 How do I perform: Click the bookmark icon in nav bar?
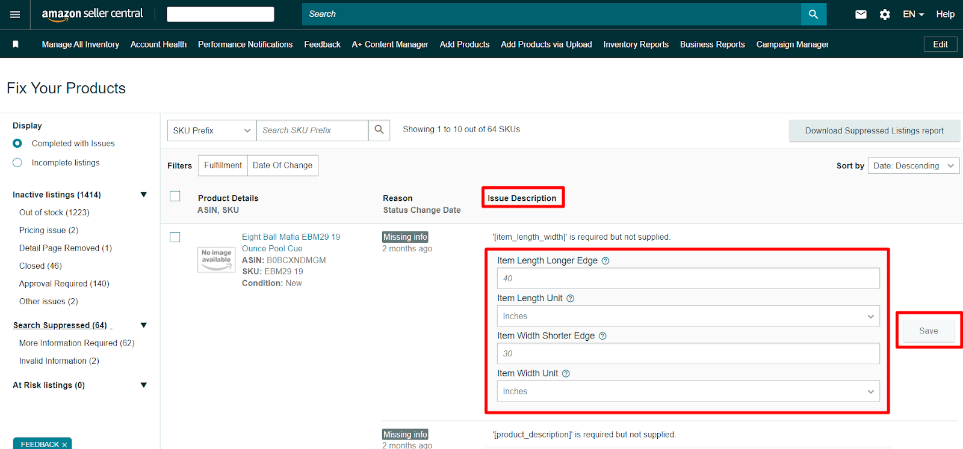click(x=16, y=44)
